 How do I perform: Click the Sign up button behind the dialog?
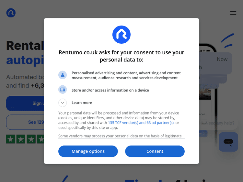[x=25, y=103]
